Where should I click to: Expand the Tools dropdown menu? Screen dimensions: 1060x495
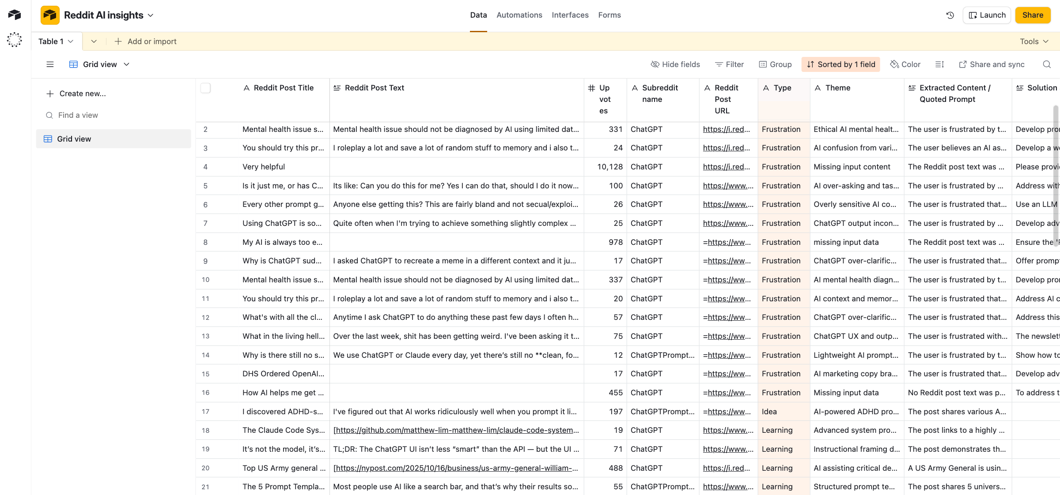(x=1034, y=41)
